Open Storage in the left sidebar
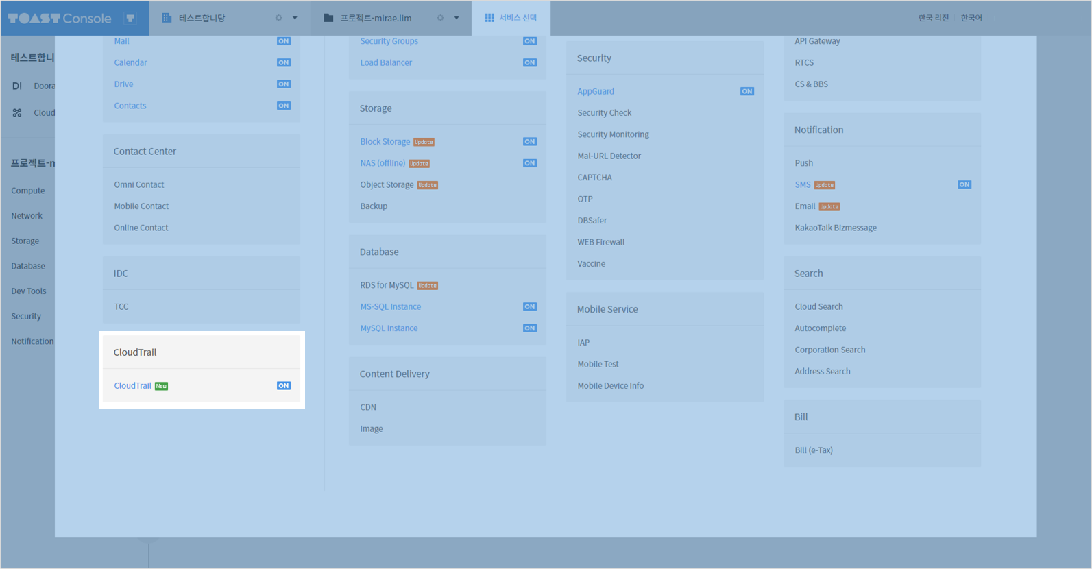This screenshot has height=569, width=1092. click(25, 241)
